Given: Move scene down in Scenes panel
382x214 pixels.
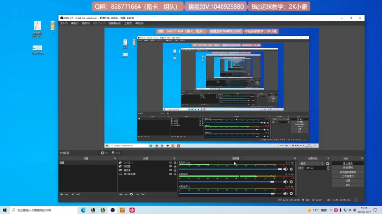Looking at the screenshot, I should (x=78, y=194).
